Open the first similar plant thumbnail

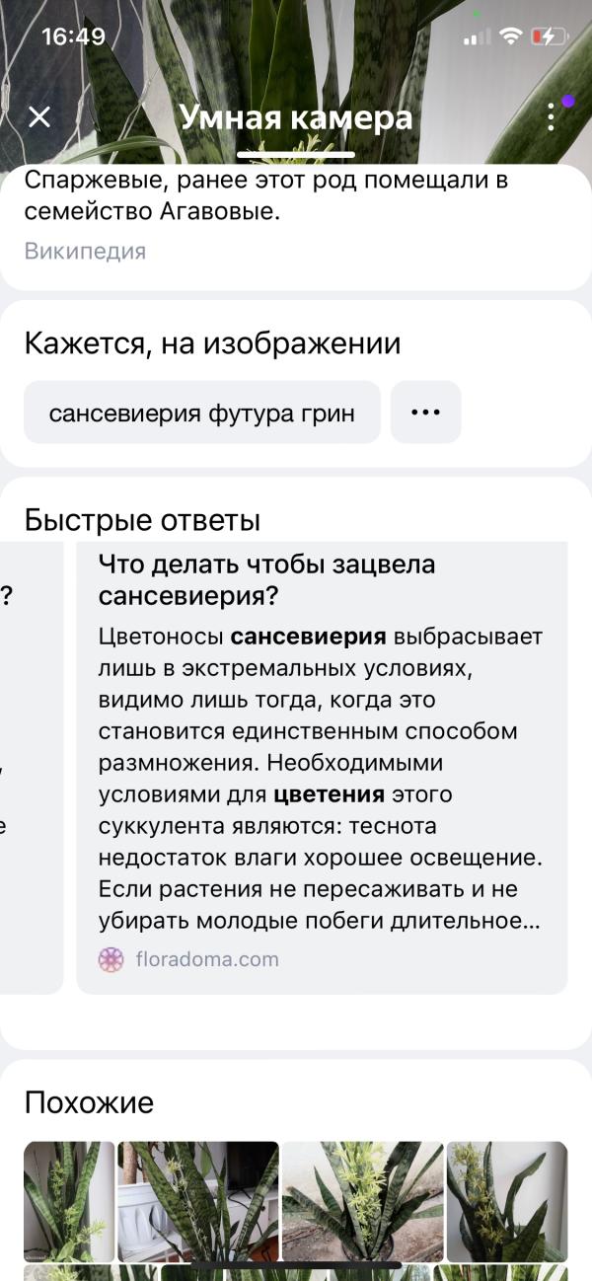pyautogui.click(x=69, y=1201)
